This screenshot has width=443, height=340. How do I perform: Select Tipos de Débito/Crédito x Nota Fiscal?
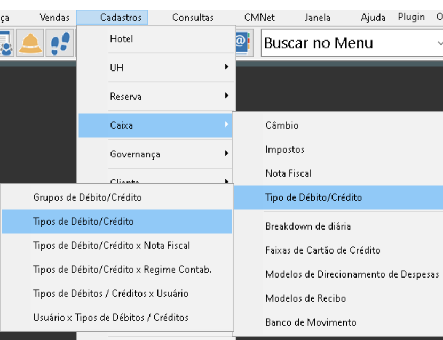click(x=117, y=246)
